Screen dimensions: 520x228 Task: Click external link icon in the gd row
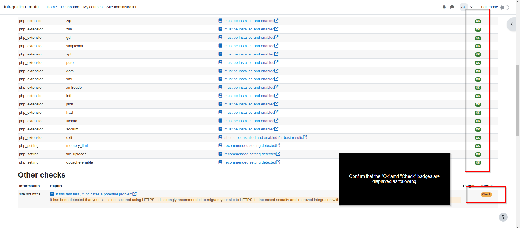[276, 37]
